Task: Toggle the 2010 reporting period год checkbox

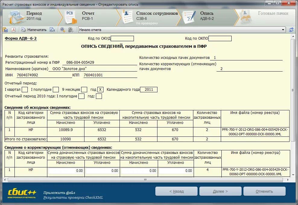Action: coord(99,96)
